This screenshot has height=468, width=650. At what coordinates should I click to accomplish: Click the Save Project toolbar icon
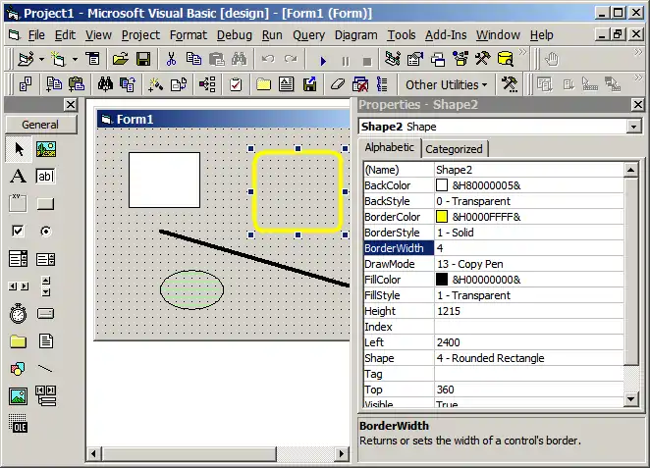coord(143,60)
